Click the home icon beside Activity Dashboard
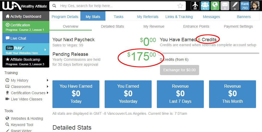 [8, 16]
